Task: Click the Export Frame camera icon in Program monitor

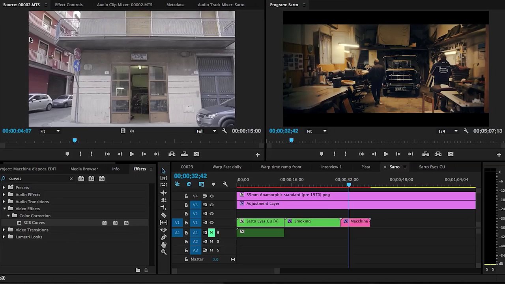Action: 451,154
